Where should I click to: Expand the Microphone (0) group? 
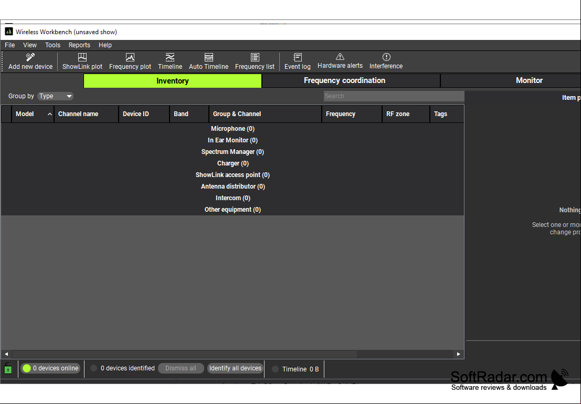click(x=233, y=129)
